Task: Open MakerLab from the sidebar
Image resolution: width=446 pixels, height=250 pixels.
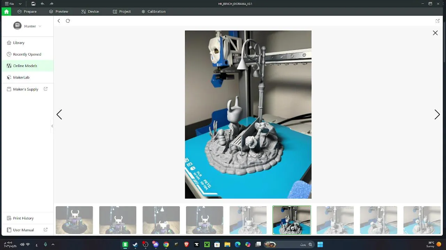Action: tap(28, 77)
